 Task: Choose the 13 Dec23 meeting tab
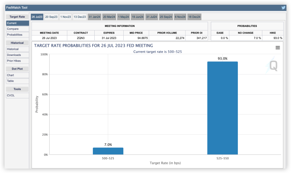(x=80, y=17)
